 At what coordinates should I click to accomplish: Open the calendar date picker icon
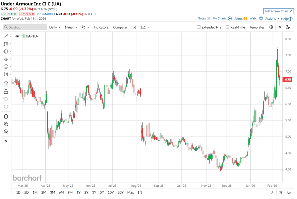[x=139, y=192]
